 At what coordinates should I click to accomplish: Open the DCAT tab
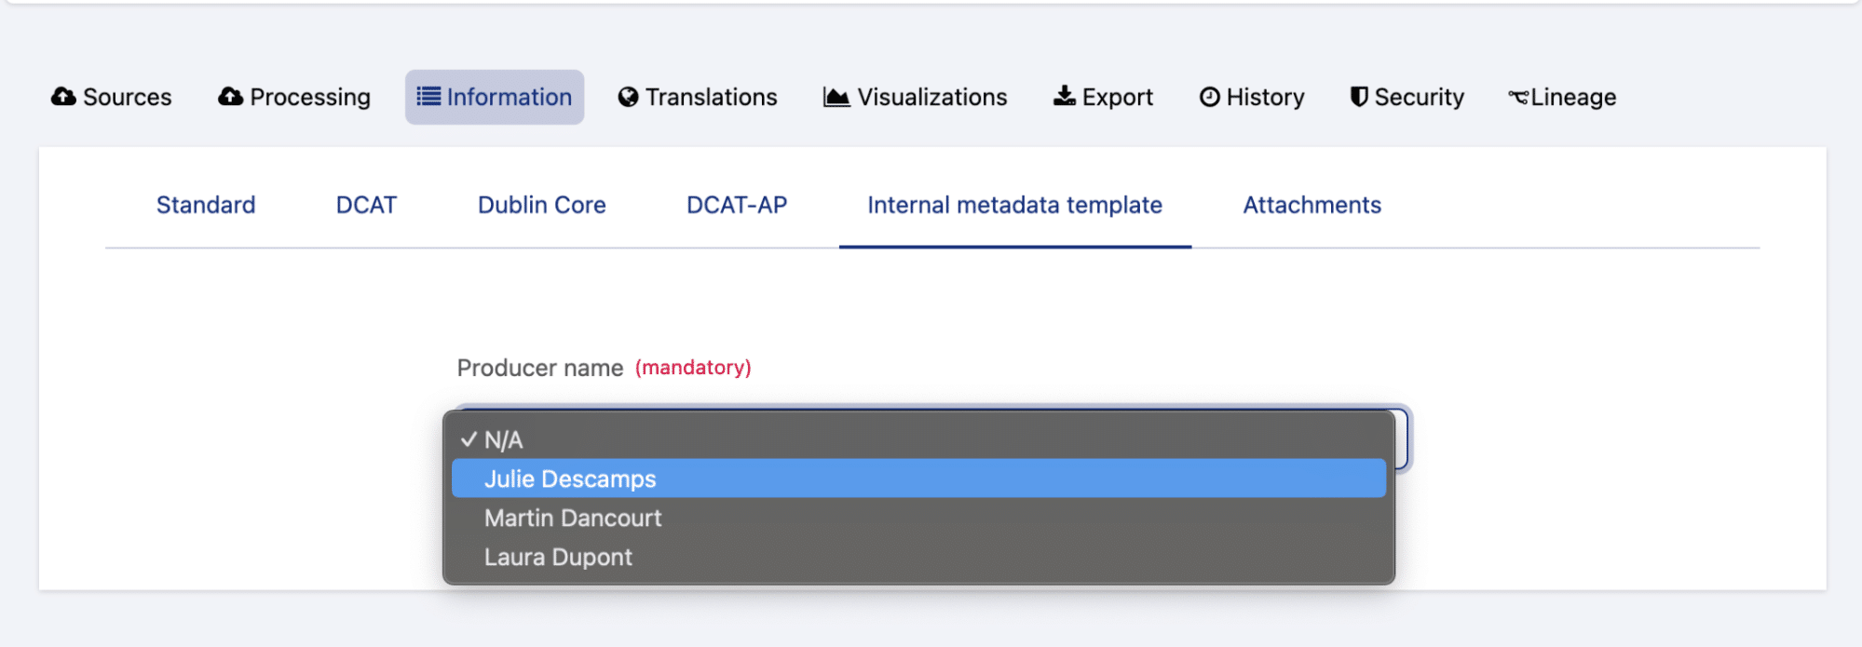pyautogui.click(x=366, y=205)
